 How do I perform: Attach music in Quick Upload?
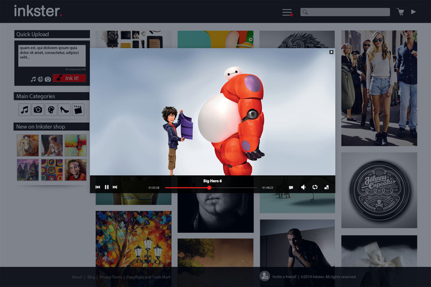33,79
